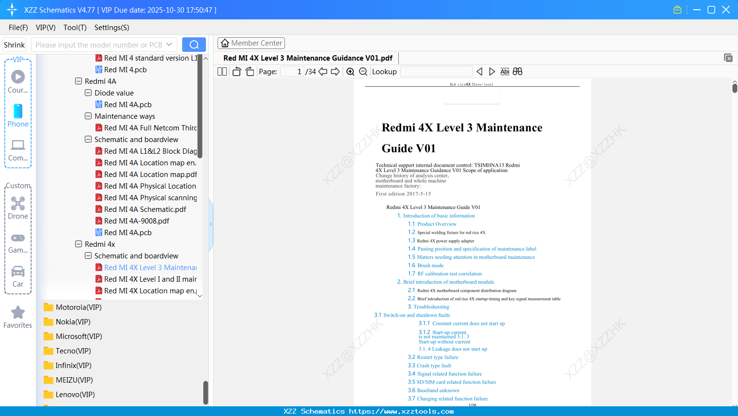The width and height of the screenshot is (738, 416).
Task: Open the VIP(V) menu
Action: [x=46, y=28]
